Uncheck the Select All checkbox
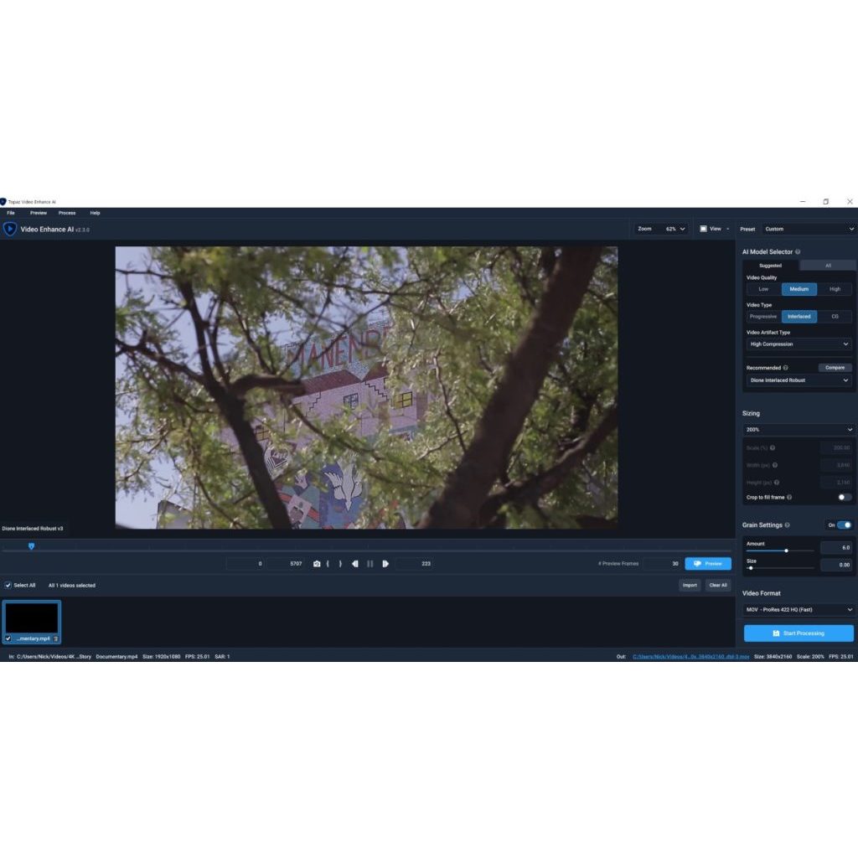 [8, 585]
